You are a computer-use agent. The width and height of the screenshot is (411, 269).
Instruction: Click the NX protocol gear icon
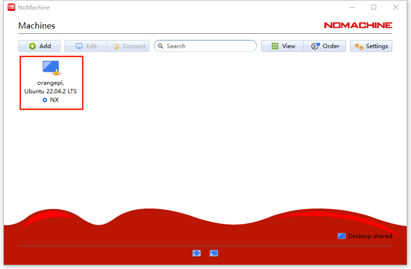tap(45, 100)
